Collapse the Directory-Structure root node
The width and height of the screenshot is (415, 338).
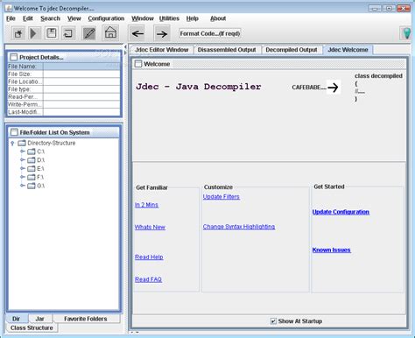(12, 143)
